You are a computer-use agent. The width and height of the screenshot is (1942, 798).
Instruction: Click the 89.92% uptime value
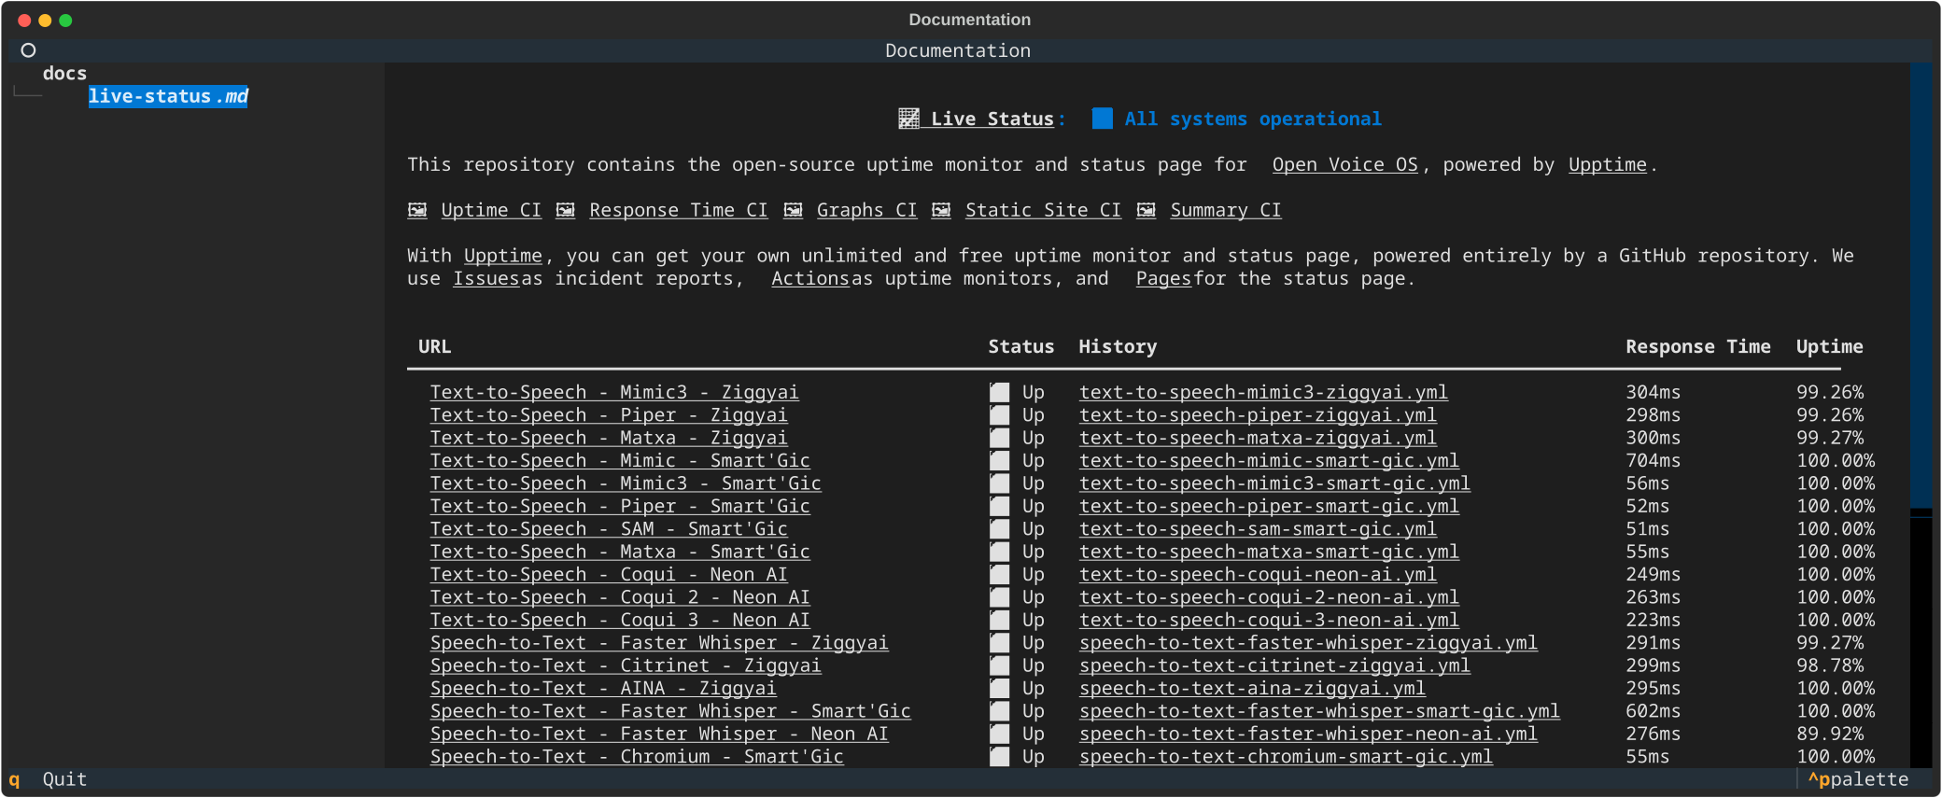pyautogui.click(x=1830, y=734)
